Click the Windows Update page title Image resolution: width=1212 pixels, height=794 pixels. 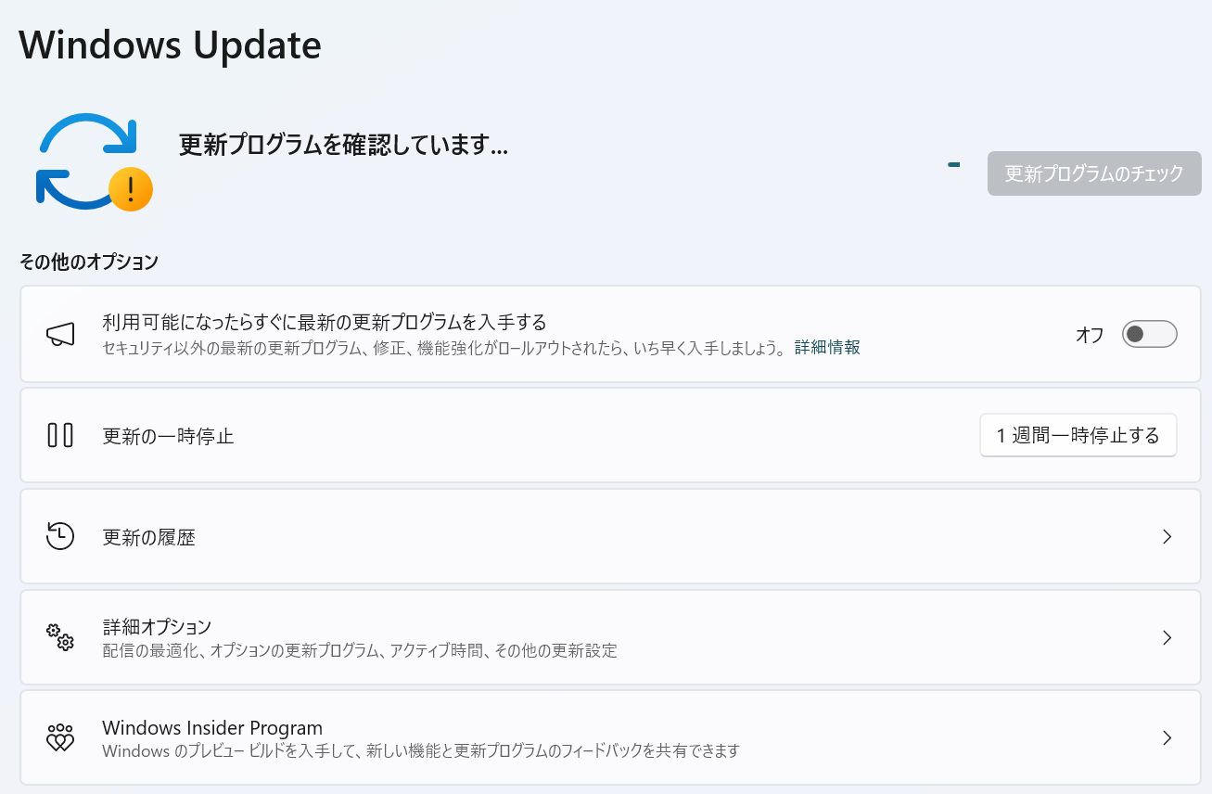[x=170, y=45]
